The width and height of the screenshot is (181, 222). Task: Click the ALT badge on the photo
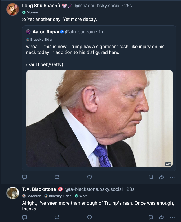168,164
